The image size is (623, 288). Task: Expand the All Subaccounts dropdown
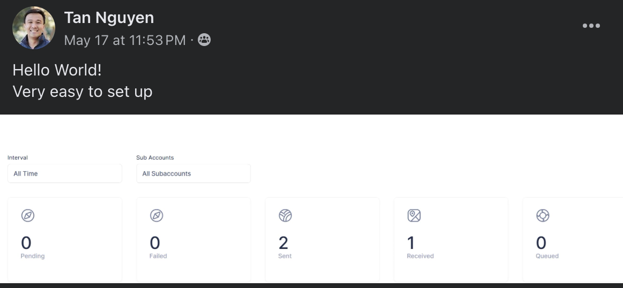193,173
